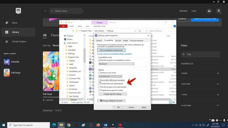Open File Explorer help question mark icon
The width and height of the screenshot is (228, 128).
[x=175, y=26]
